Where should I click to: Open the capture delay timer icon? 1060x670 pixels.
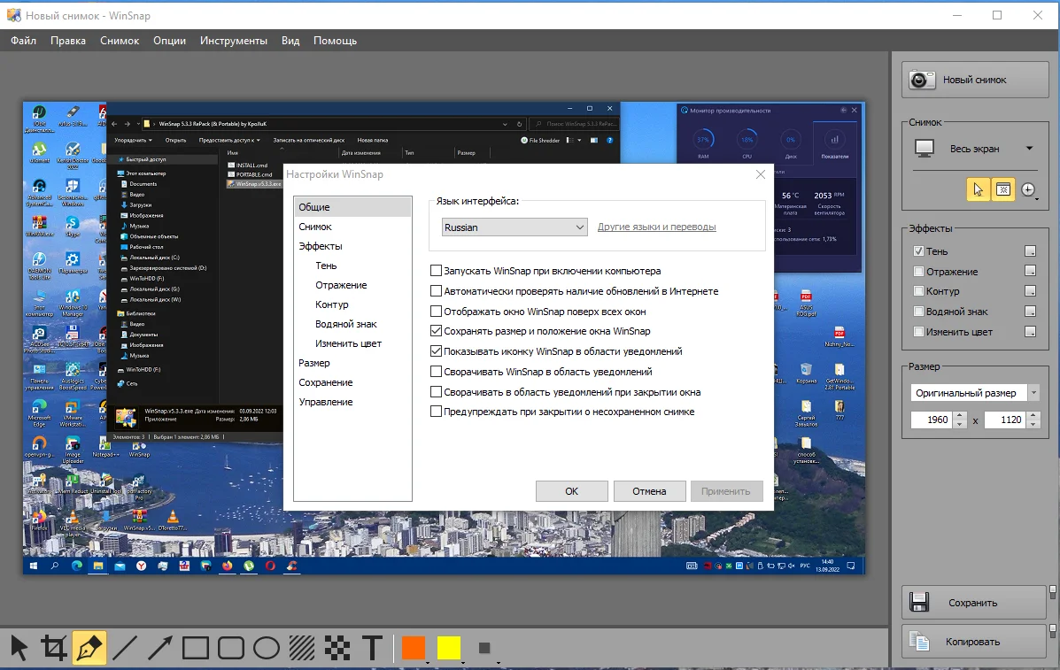(1028, 189)
